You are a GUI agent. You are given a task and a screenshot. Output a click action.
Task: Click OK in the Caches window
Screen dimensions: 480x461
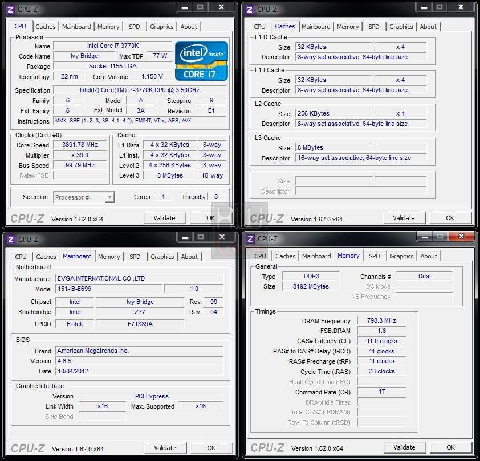450,219
